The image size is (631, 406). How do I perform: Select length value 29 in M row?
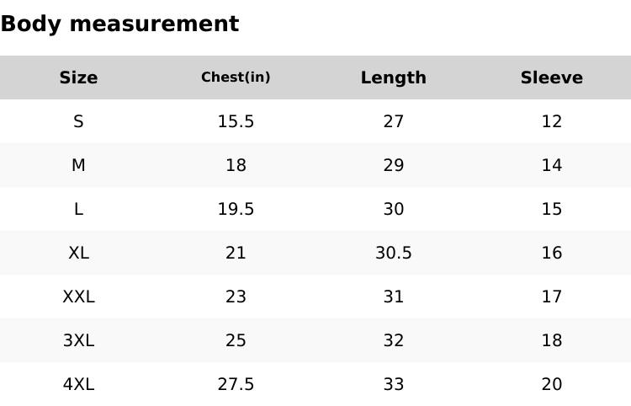click(393, 165)
